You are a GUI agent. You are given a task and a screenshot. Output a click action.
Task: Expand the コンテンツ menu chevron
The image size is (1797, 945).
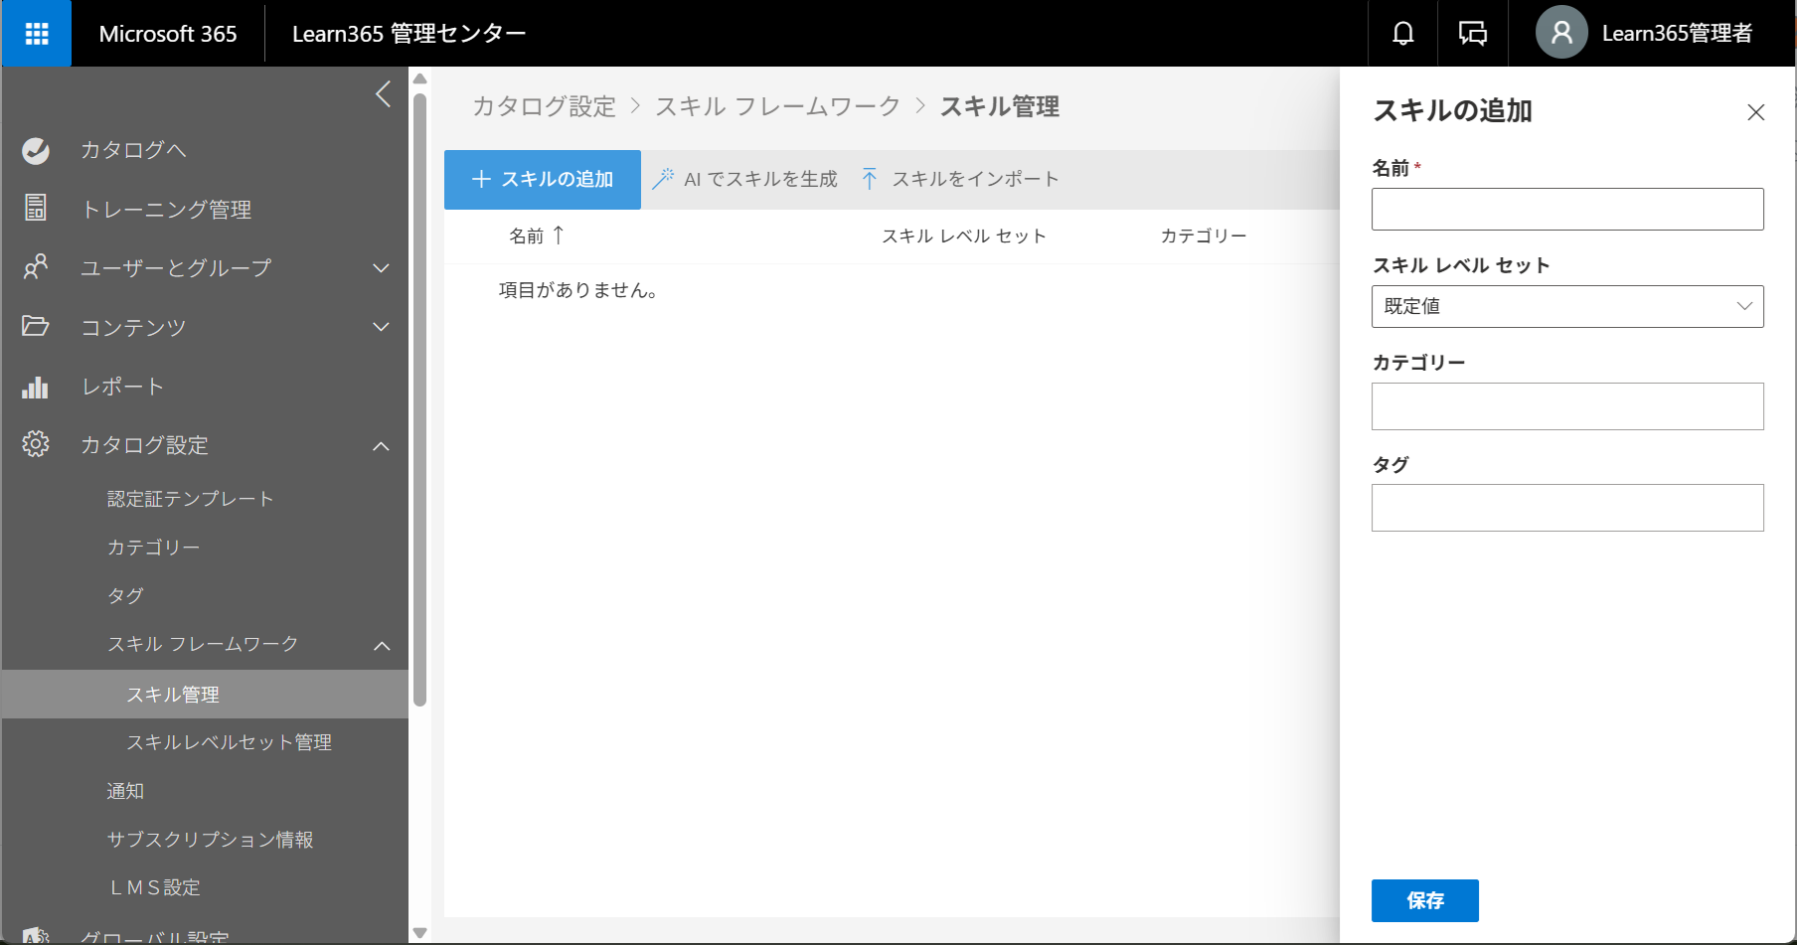coord(381,327)
